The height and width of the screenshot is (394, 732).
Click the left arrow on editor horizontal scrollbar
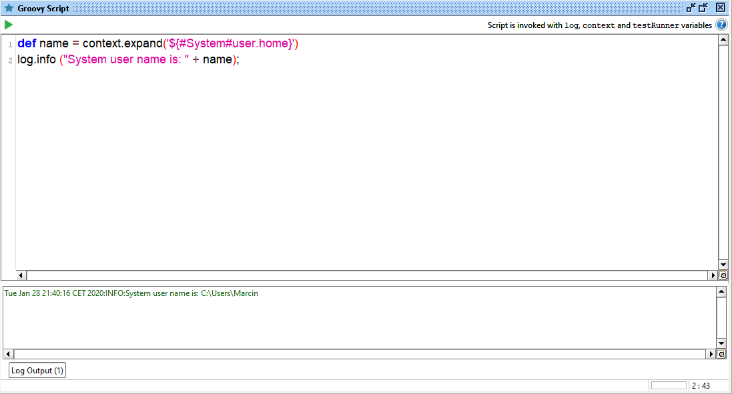coord(20,275)
